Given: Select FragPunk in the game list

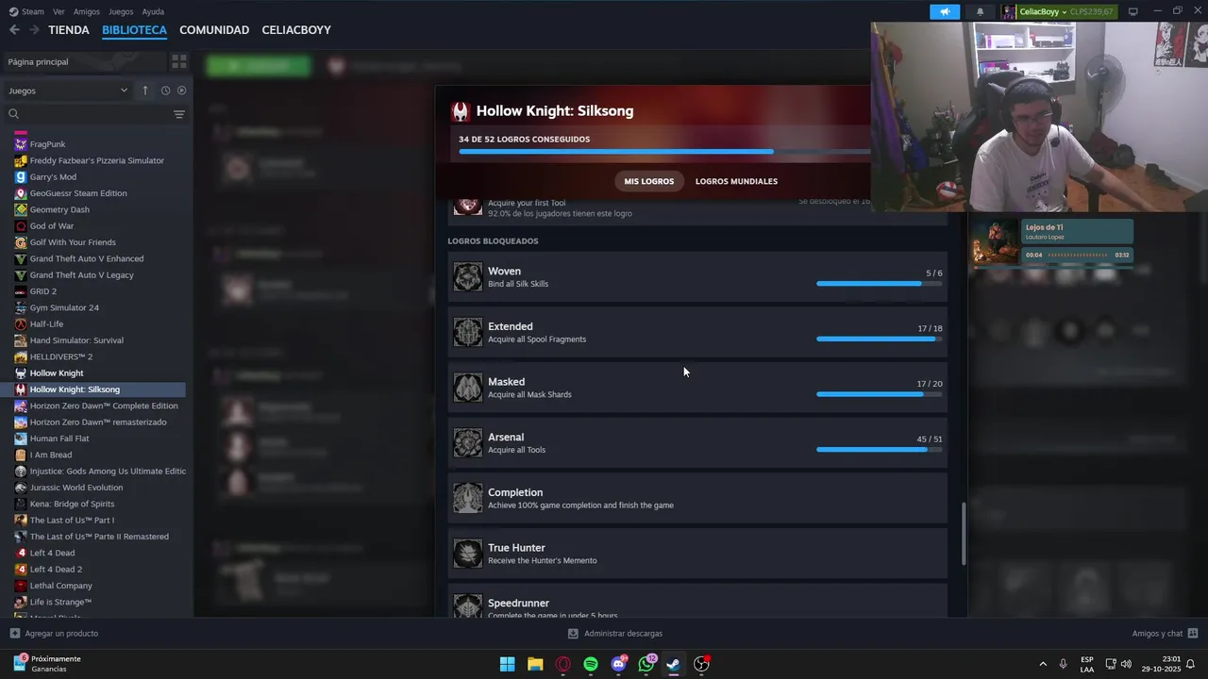Looking at the screenshot, I should pyautogui.click(x=47, y=144).
